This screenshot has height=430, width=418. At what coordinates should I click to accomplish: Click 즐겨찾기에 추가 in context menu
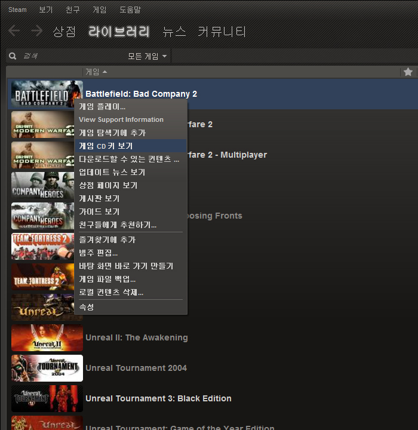[x=107, y=239]
